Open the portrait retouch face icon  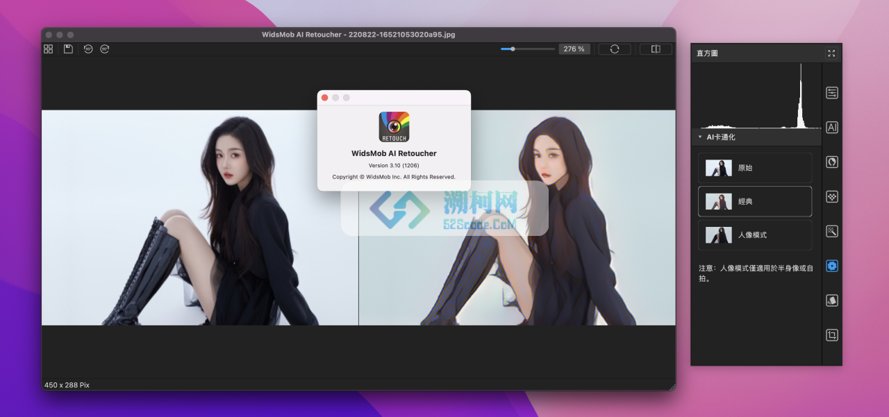(x=831, y=162)
